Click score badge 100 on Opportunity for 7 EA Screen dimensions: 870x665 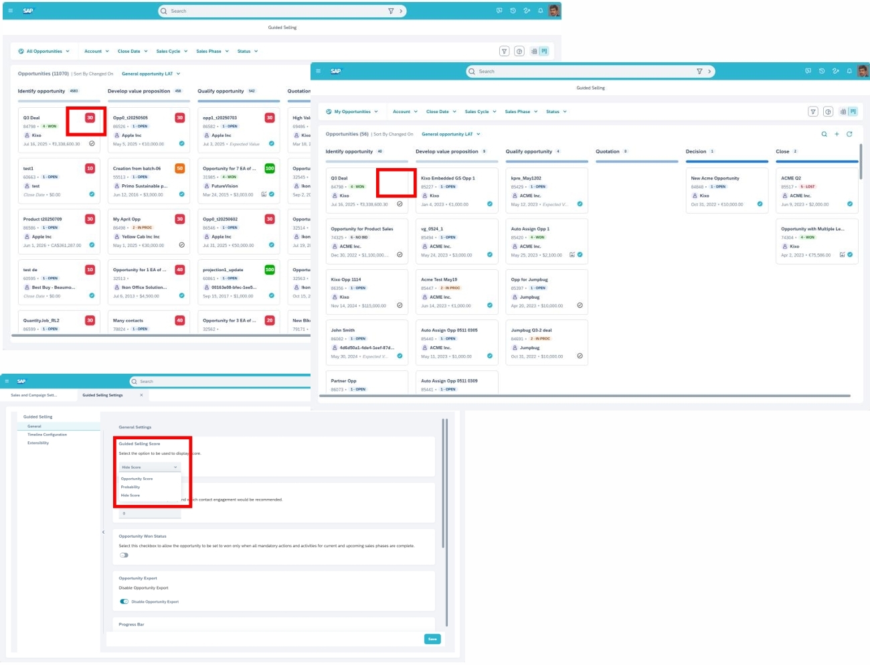270,168
